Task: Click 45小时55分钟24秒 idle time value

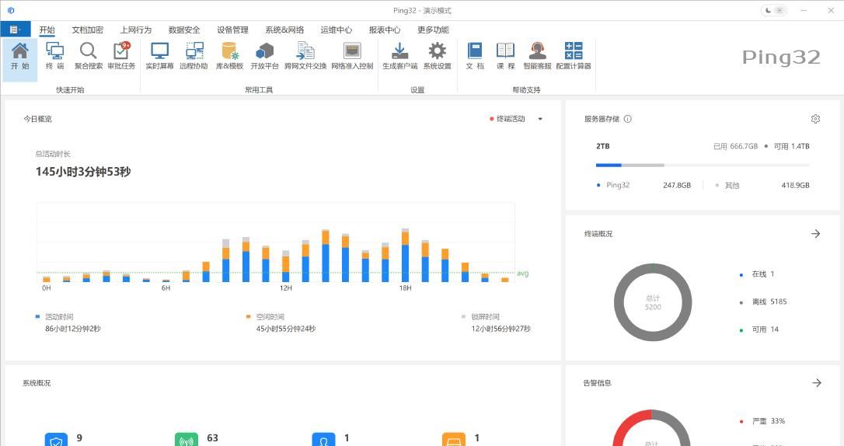Action: (286, 329)
